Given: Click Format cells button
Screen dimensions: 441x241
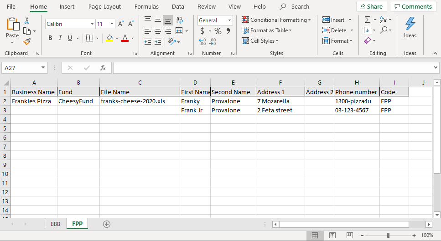Looking at the screenshot, I should [336, 41].
